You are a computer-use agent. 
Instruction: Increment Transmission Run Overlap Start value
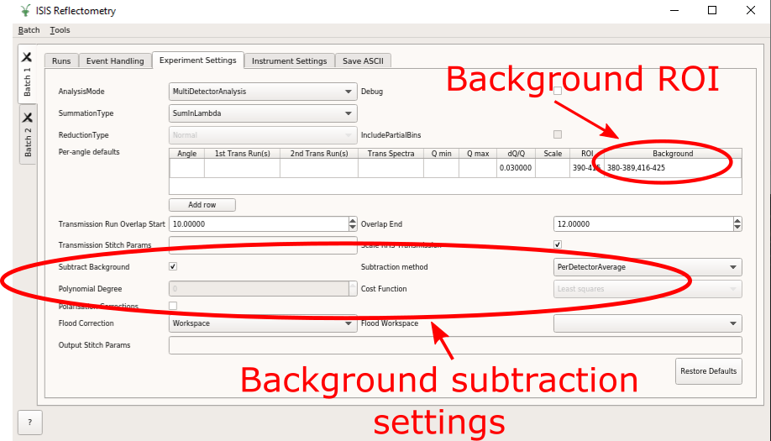[x=352, y=221]
